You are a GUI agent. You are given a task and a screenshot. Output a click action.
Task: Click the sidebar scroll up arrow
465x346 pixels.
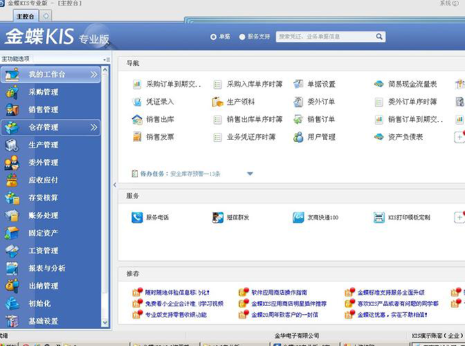[x=105, y=70]
